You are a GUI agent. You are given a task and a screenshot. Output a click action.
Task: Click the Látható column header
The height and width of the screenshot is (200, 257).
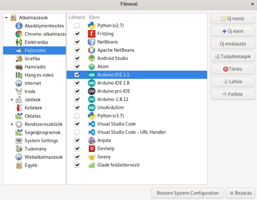pyautogui.click(x=77, y=17)
